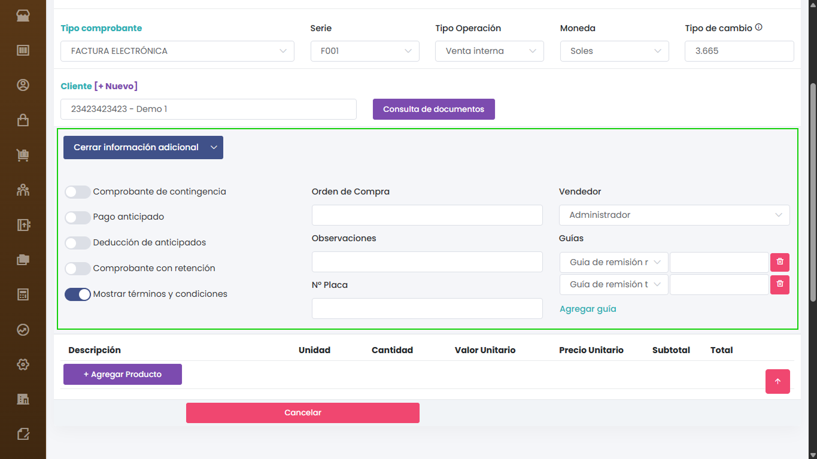
Task: Open the second guía type dropdown
Action: click(x=614, y=284)
